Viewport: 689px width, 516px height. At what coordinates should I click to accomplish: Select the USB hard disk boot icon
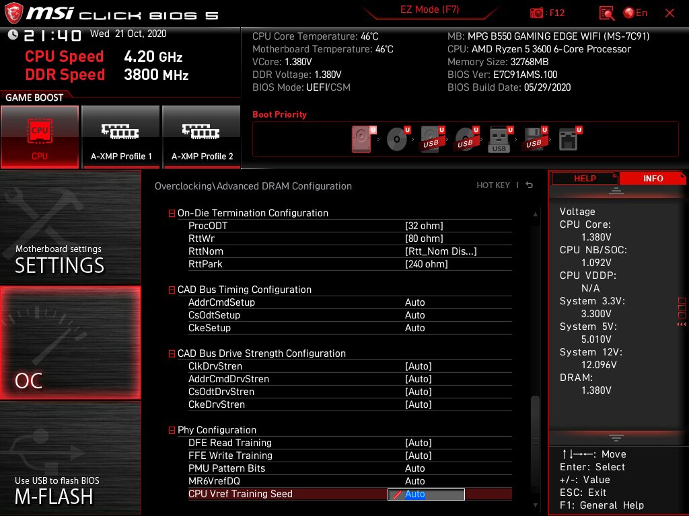[x=433, y=139]
